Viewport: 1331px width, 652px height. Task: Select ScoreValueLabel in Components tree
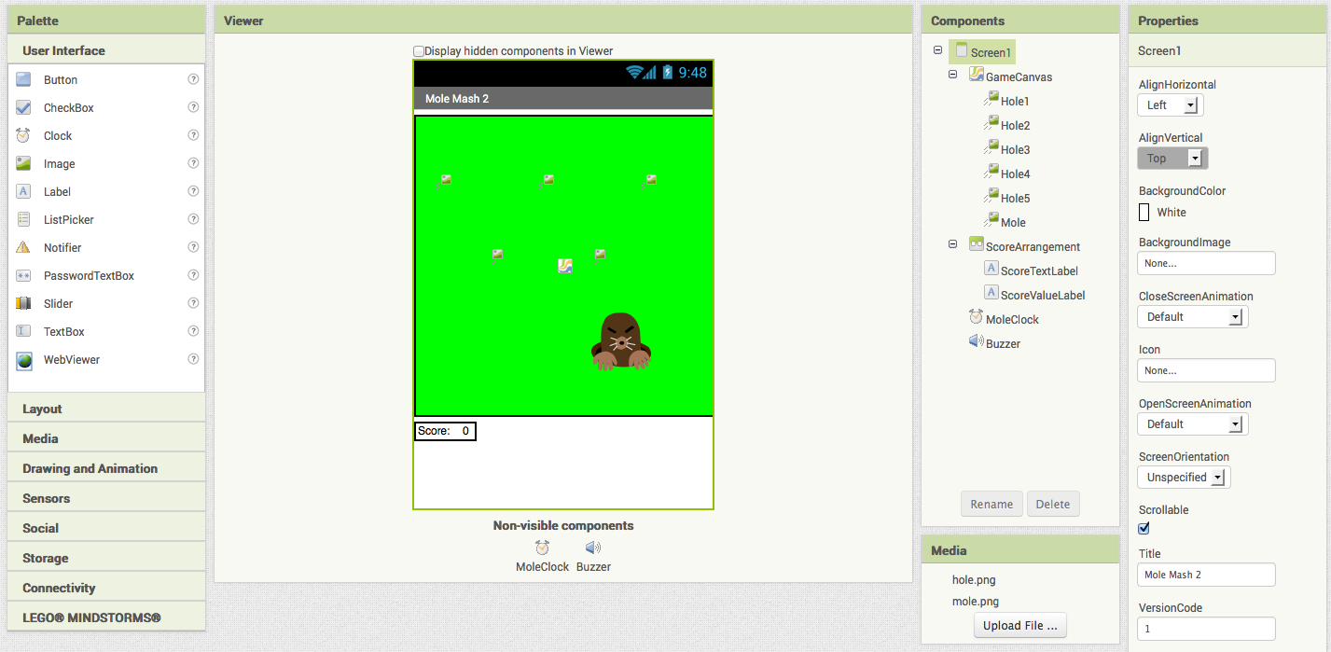coord(1043,295)
